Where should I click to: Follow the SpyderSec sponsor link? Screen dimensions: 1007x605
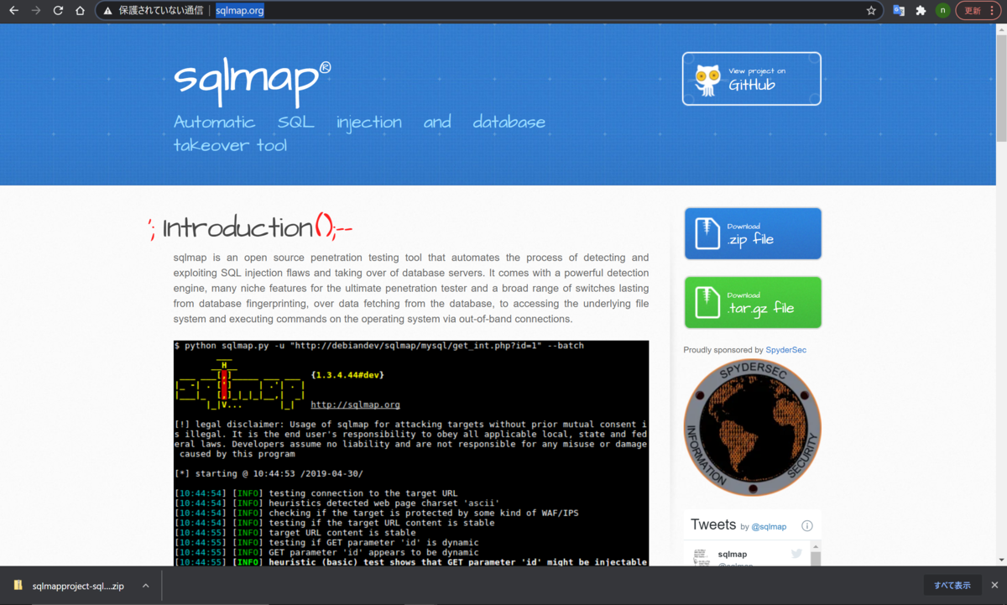pos(785,350)
